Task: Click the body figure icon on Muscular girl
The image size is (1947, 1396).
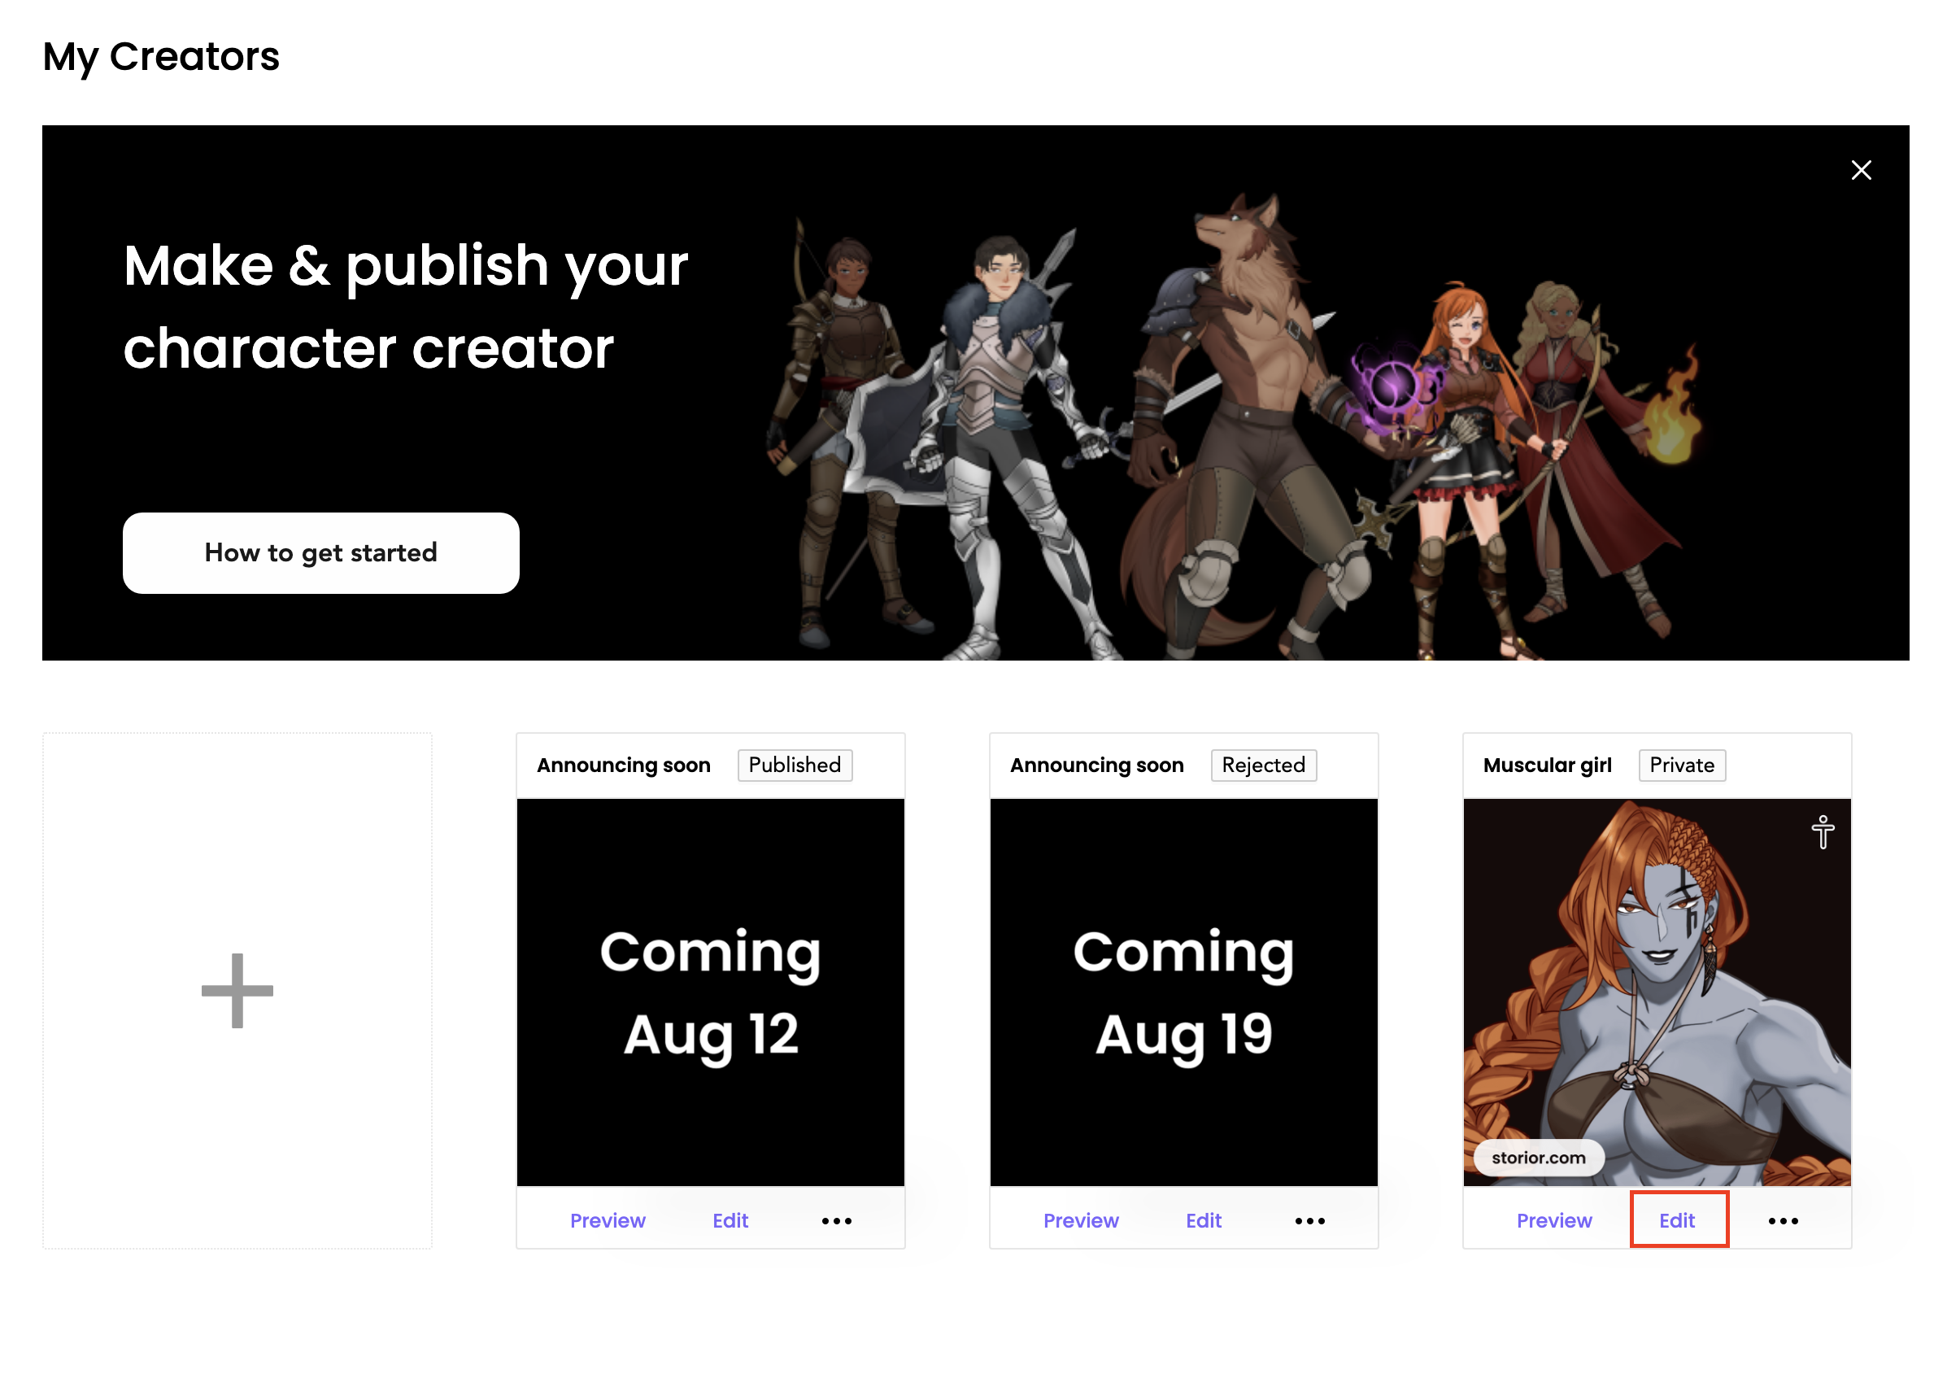Action: [x=1822, y=832]
